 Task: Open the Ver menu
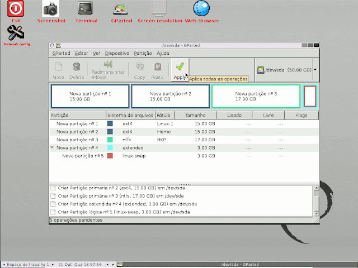coord(96,54)
